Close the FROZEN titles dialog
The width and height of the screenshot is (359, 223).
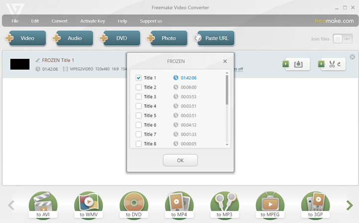(225, 61)
